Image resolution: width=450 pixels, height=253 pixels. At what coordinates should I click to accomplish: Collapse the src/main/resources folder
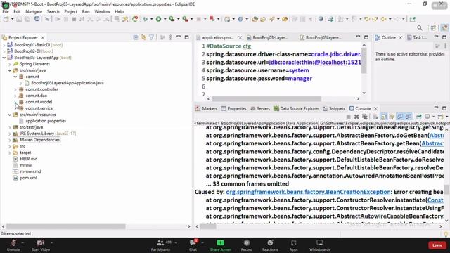pos(10,115)
